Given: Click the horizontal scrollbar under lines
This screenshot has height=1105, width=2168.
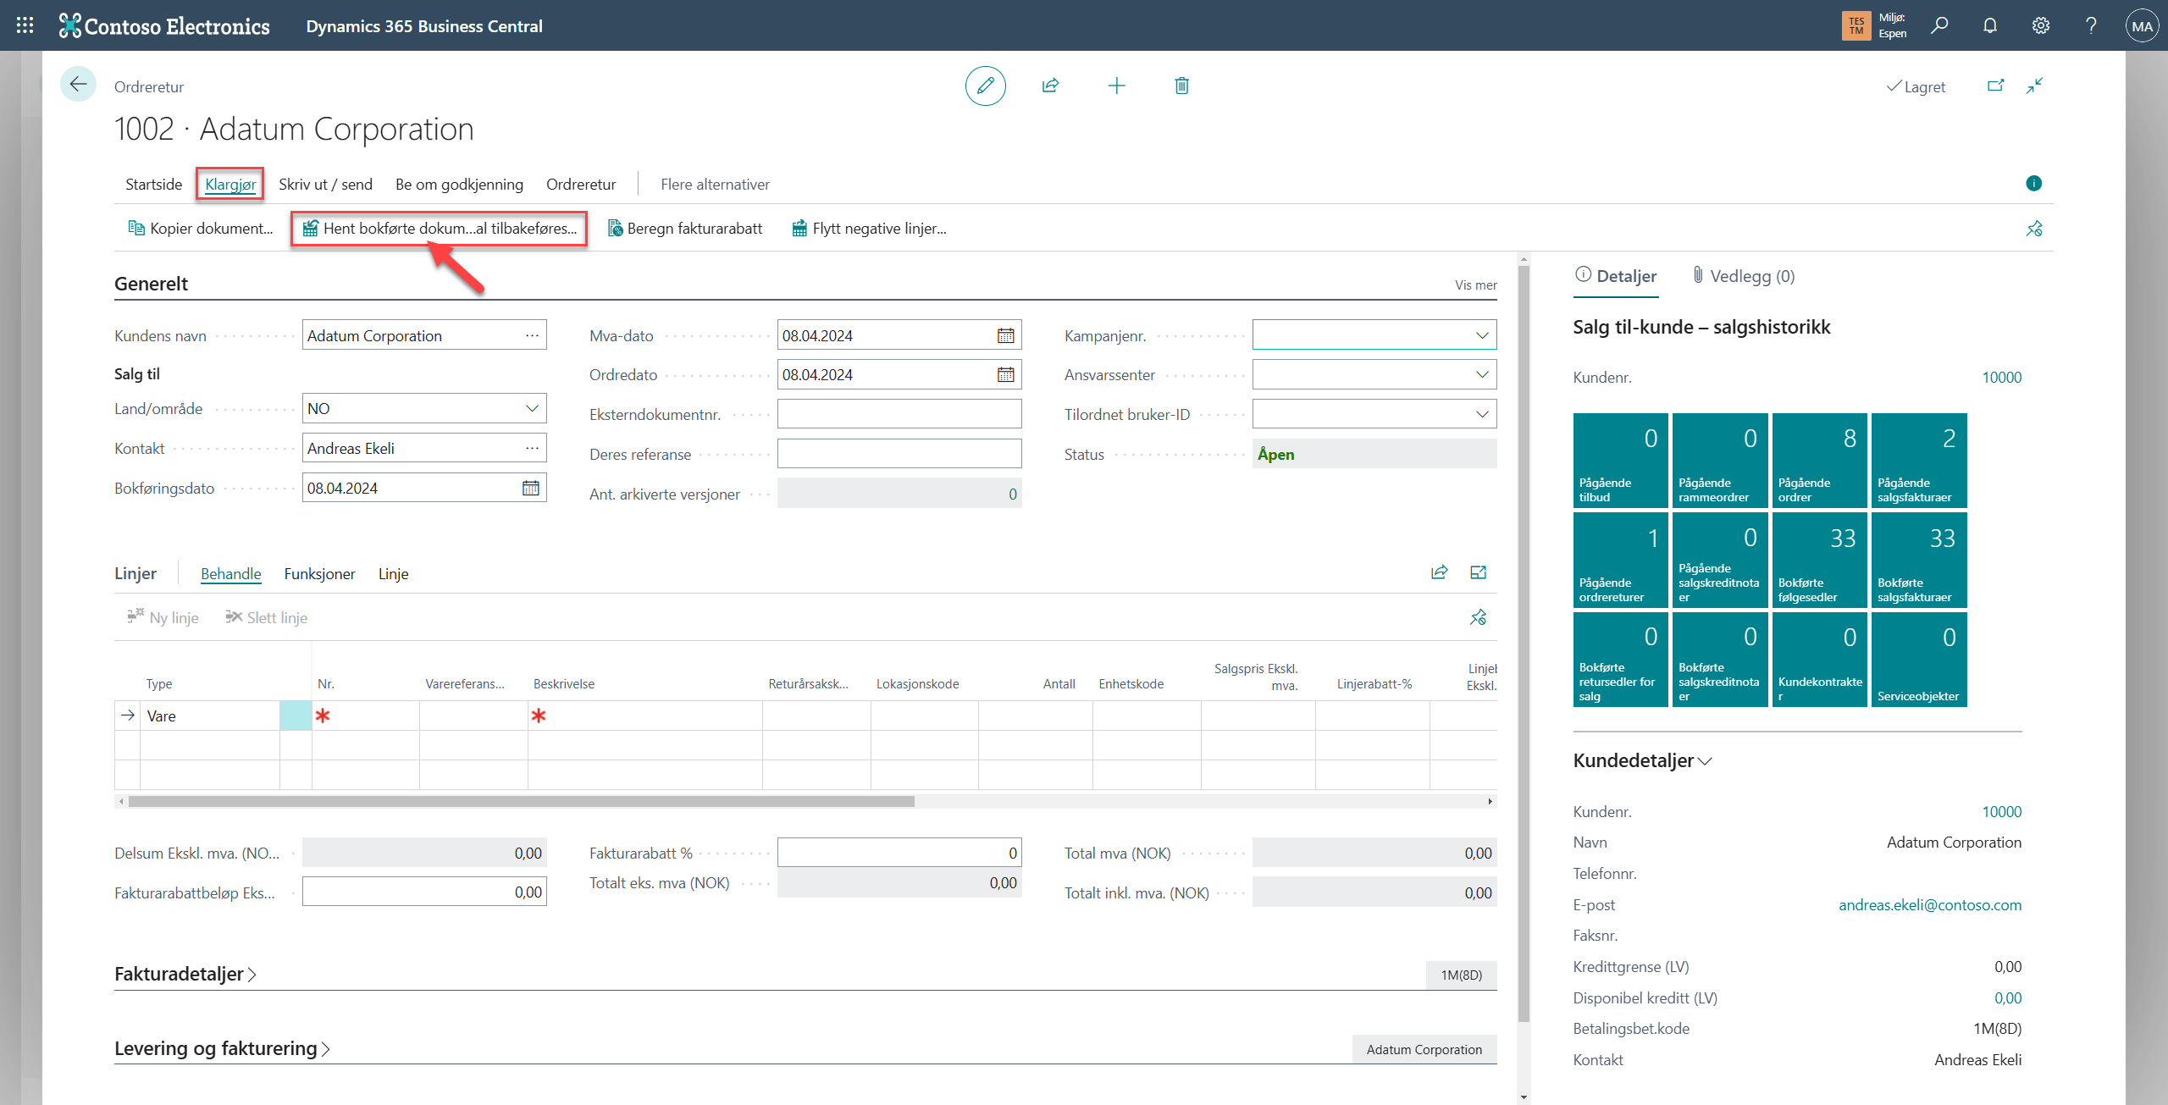Looking at the screenshot, I should (521, 801).
